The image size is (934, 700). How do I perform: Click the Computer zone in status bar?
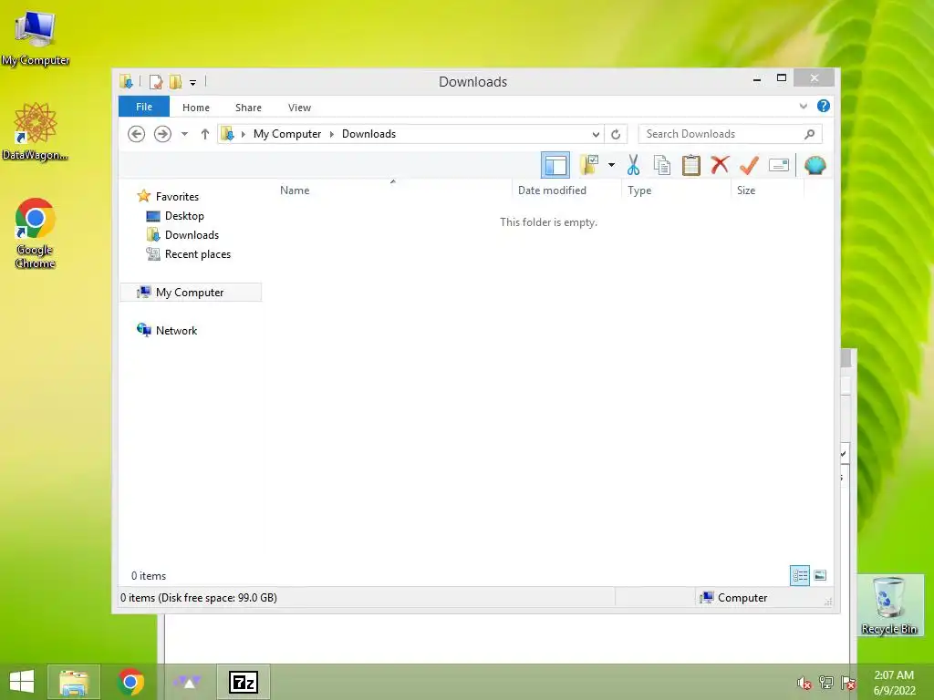[x=734, y=598]
